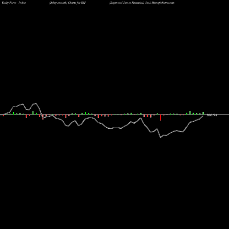Click the '(2day smooth) Charts for RJF' text
The height and width of the screenshot is (229, 229).
68,3
